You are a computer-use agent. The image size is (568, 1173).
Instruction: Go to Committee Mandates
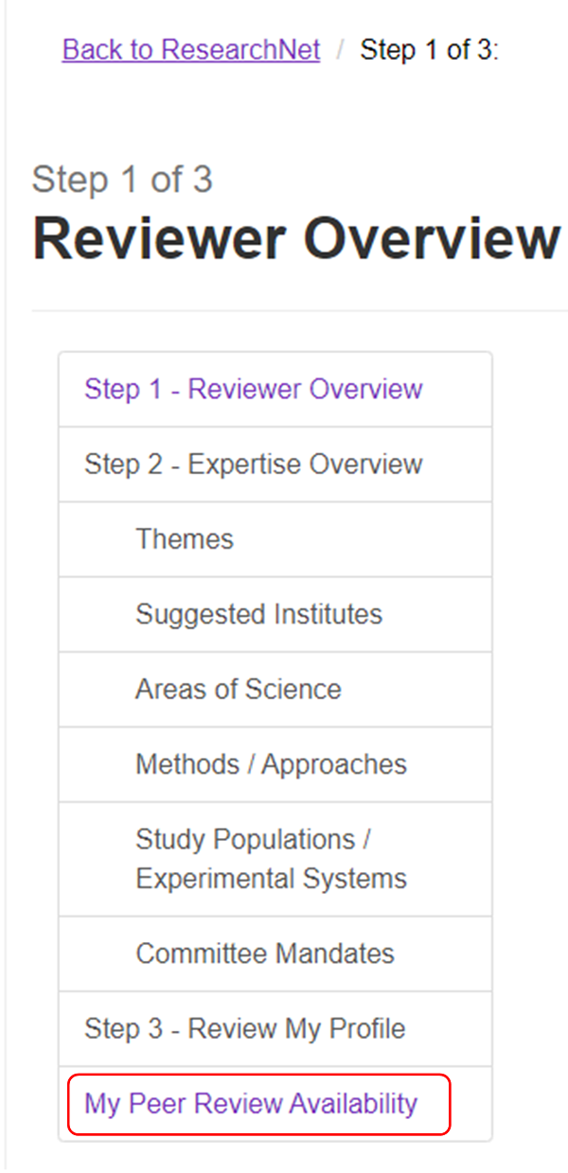click(265, 953)
